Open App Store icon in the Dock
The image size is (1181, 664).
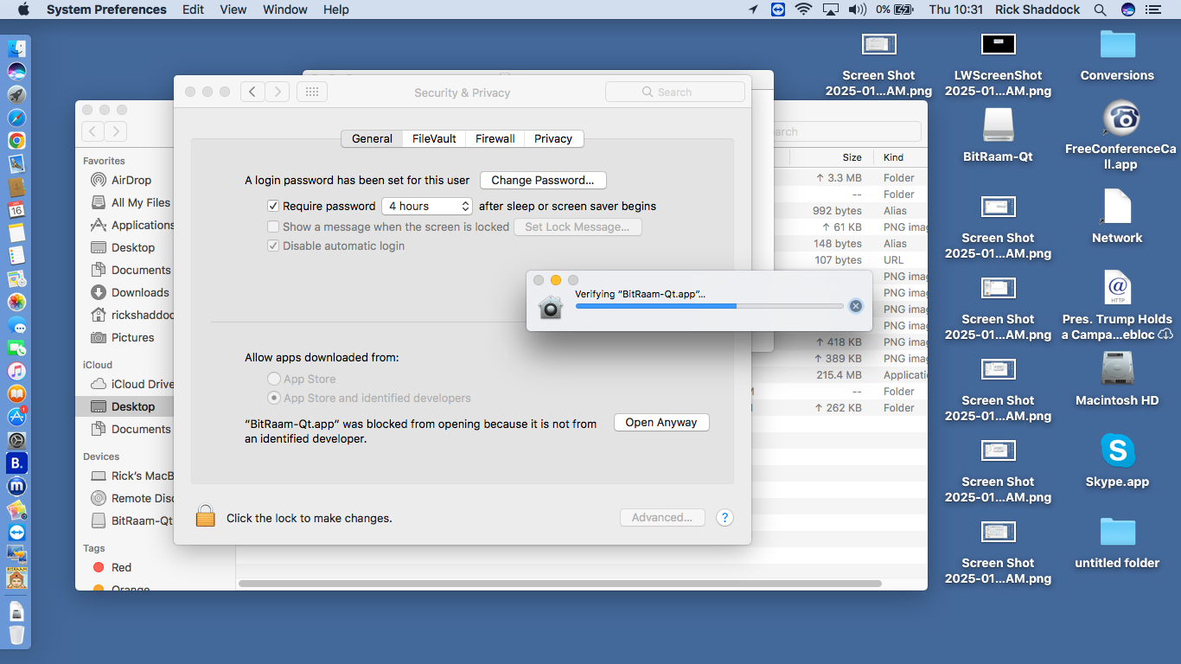pos(16,417)
